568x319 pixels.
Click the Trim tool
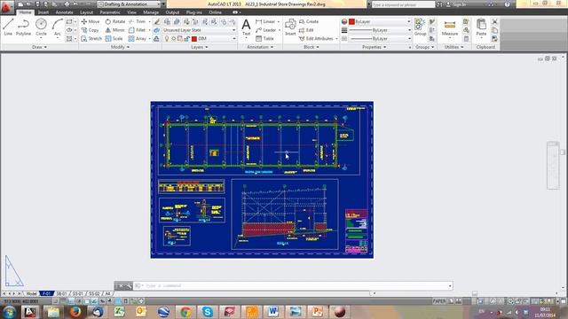tap(137, 21)
